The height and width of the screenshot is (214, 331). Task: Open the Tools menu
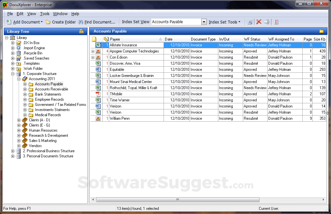click(x=44, y=14)
